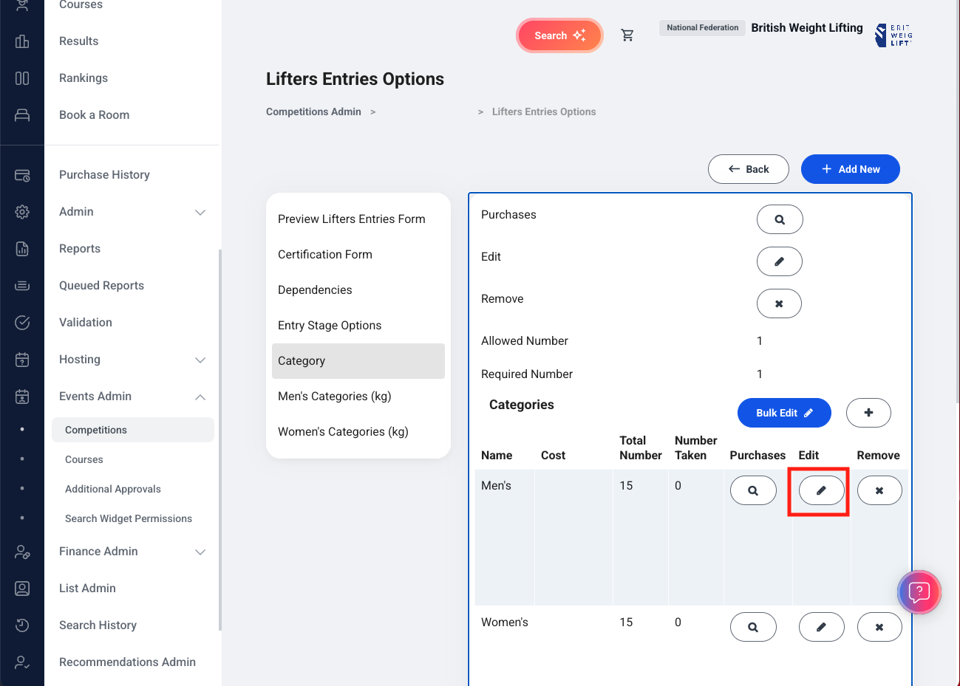Image resolution: width=960 pixels, height=686 pixels.
Task: Click the Back button
Action: click(749, 169)
